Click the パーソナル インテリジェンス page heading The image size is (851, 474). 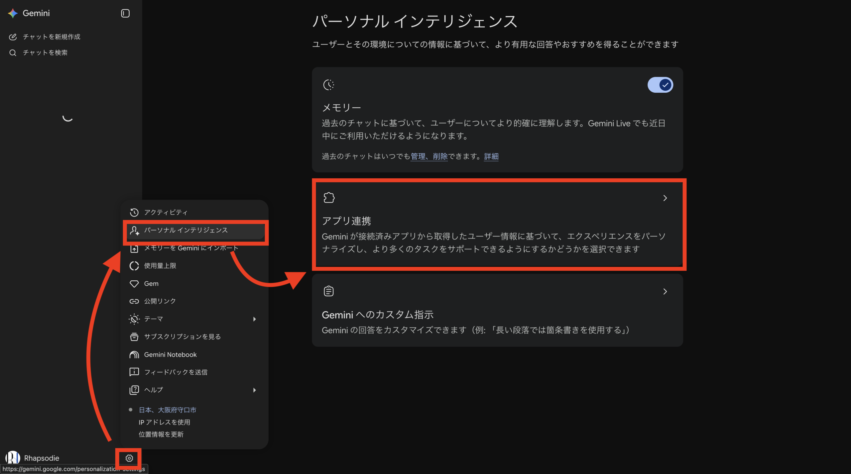point(415,22)
